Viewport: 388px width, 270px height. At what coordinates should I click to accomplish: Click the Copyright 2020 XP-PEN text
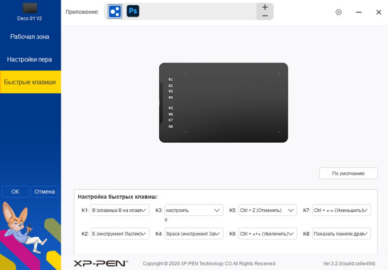209,263
